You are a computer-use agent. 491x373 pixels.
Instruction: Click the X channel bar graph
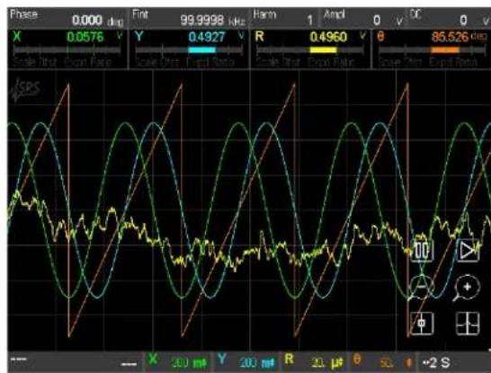pos(67,50)
